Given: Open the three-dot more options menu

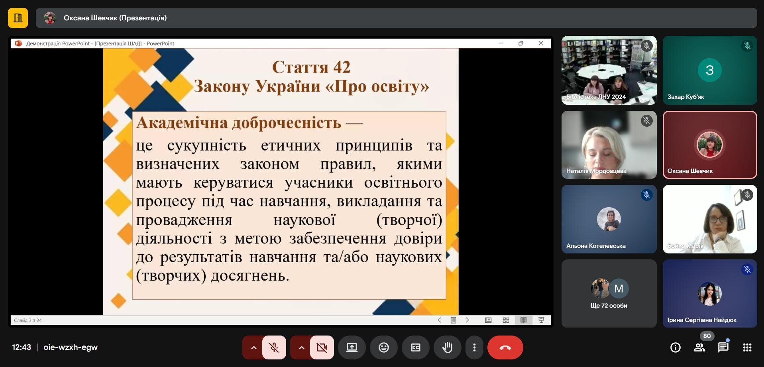Looking at the screenshot, I should [474, 347].
